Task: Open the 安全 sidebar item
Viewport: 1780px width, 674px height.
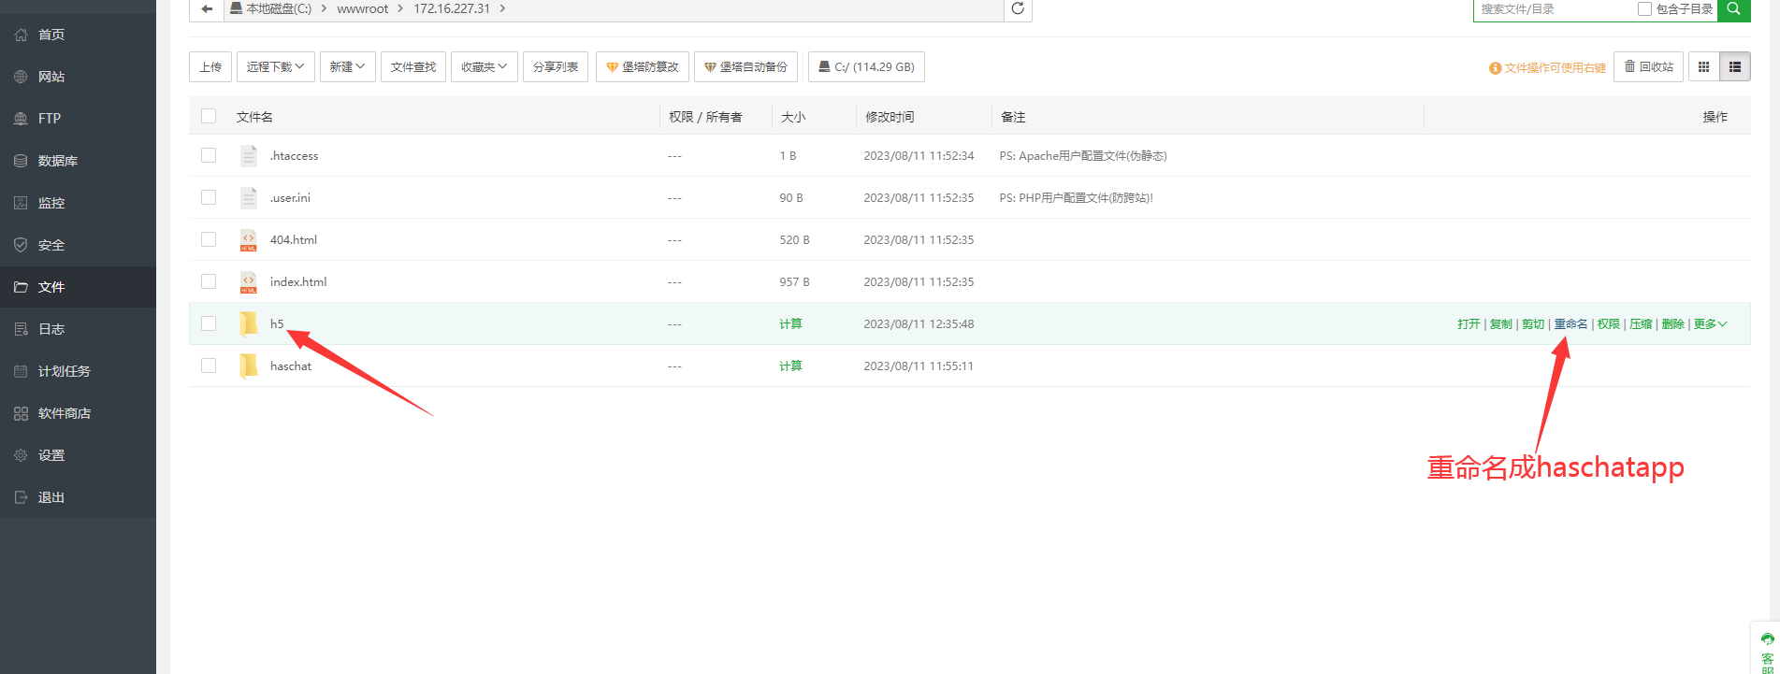Action: [78, 245]
